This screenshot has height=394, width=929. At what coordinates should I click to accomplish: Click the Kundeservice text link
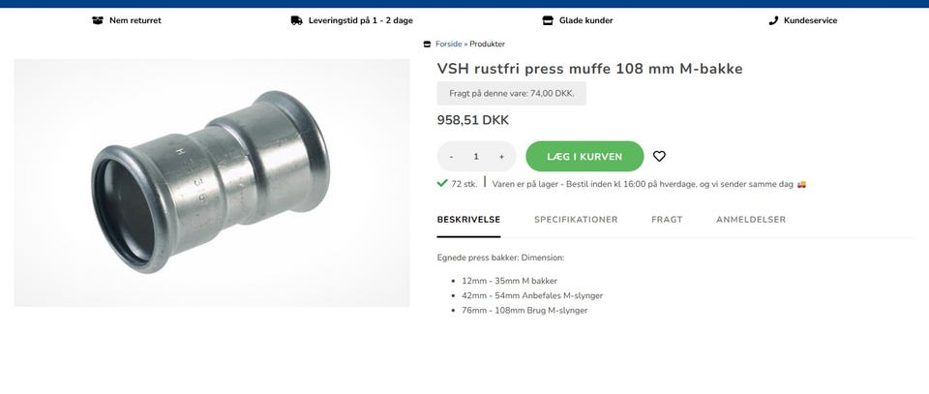pos(810,20)
